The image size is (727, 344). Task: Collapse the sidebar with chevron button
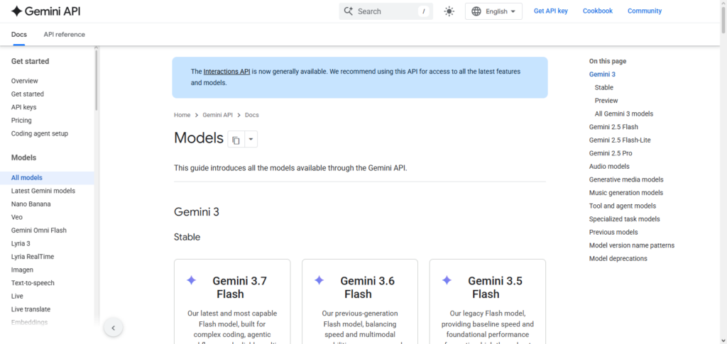tap(113, 328)
